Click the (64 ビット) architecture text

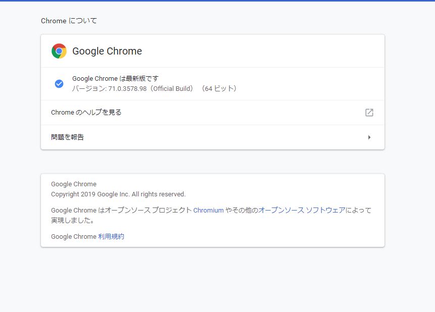click(219, 89)
